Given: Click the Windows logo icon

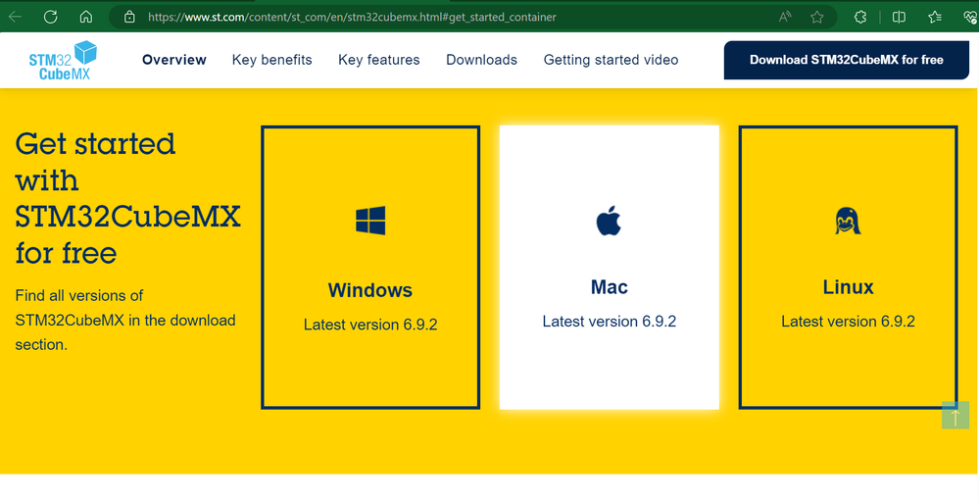Looking at the screenshot, I should tap(370, 221).
